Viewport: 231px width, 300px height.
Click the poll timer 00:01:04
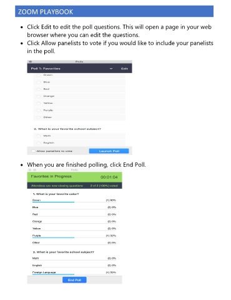pos(109,177)
